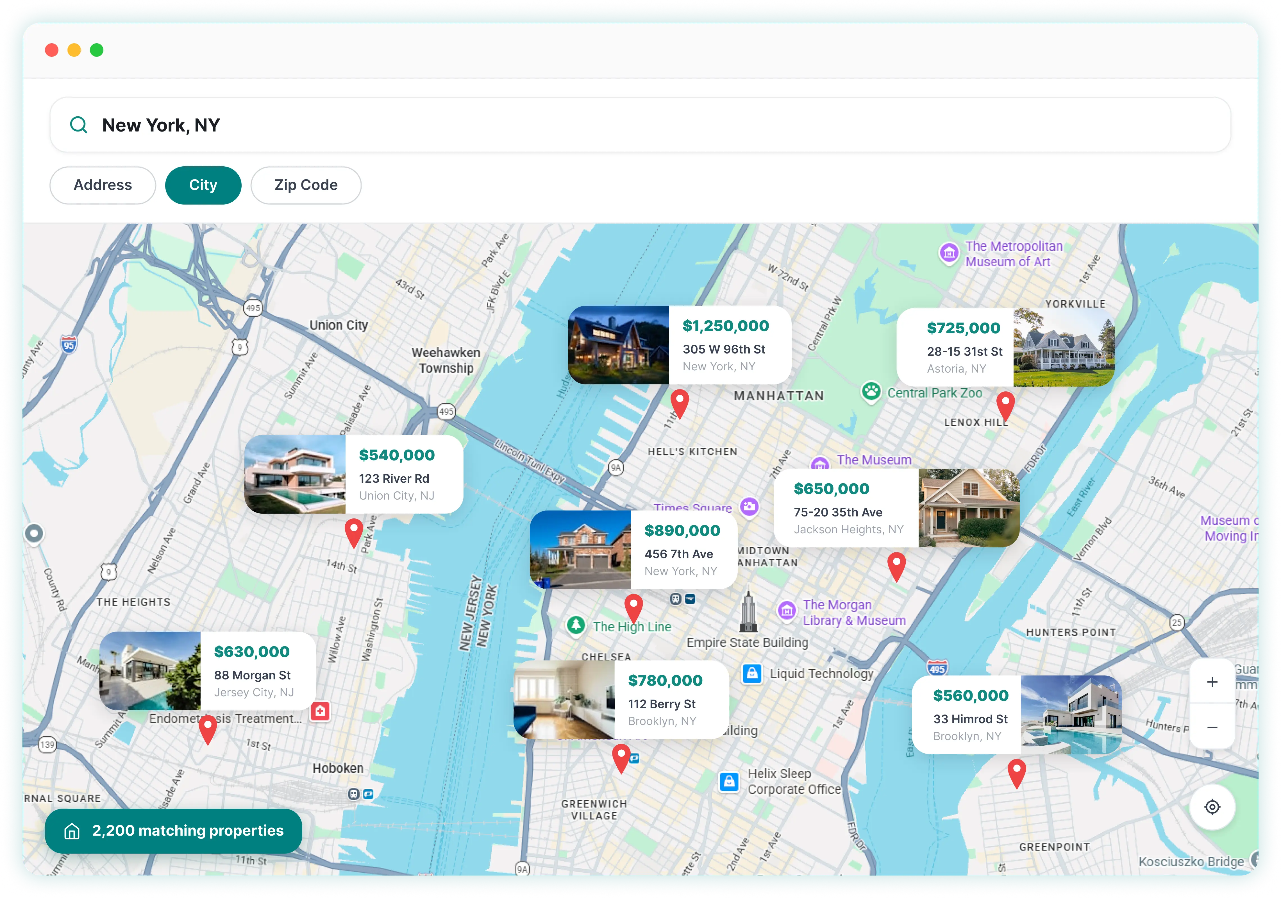Open the 456 7th Ave listing

click(x=633, y=550)
